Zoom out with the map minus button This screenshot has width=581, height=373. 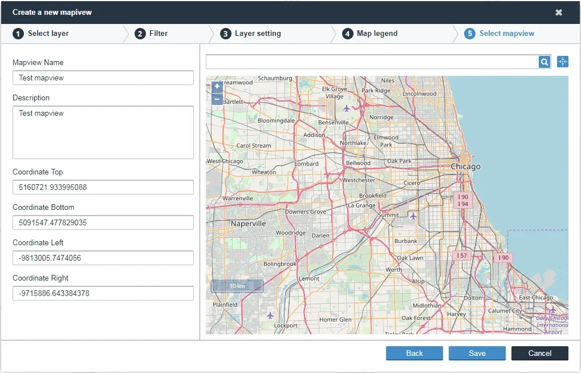(217, 99)
